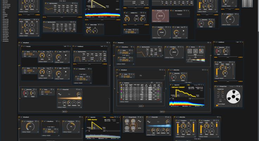Click the 0515 delay time in MSubMono

click(x=83, y=79)
